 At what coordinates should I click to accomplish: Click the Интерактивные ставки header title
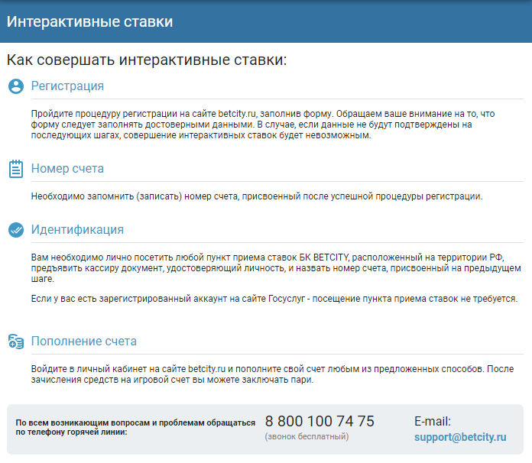click(x=90, y=21)
